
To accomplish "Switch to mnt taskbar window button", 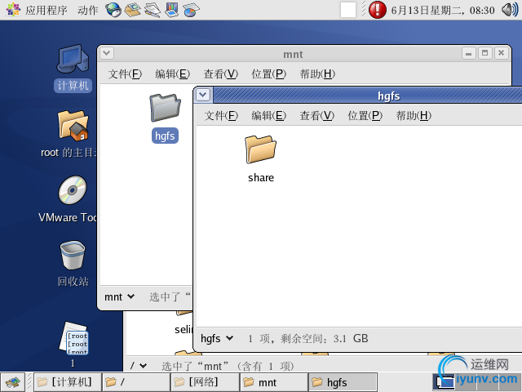I will point(274,382).
